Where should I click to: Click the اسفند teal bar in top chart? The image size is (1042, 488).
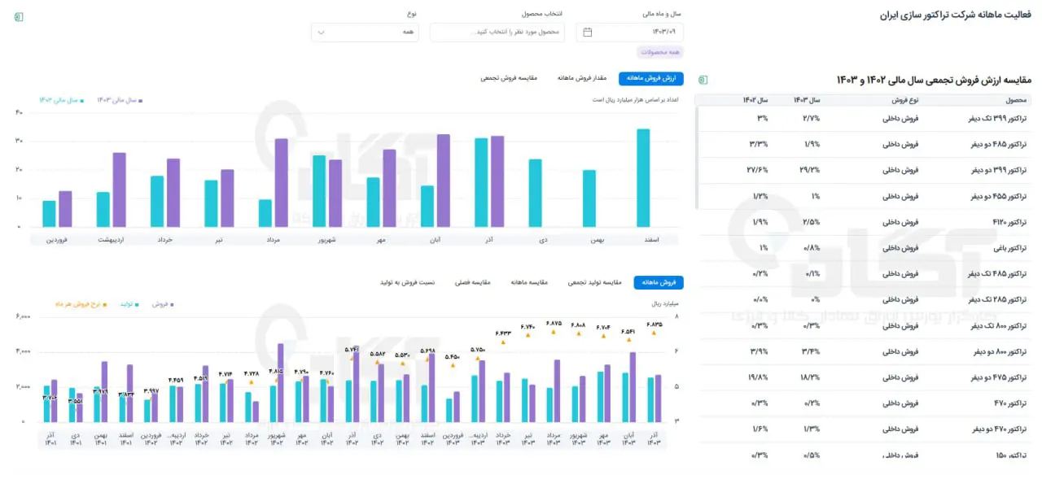(x=643, y=178)
